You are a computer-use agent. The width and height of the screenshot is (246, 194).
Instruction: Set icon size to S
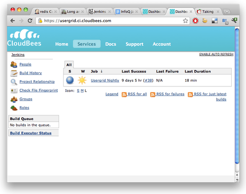point(78,91)
